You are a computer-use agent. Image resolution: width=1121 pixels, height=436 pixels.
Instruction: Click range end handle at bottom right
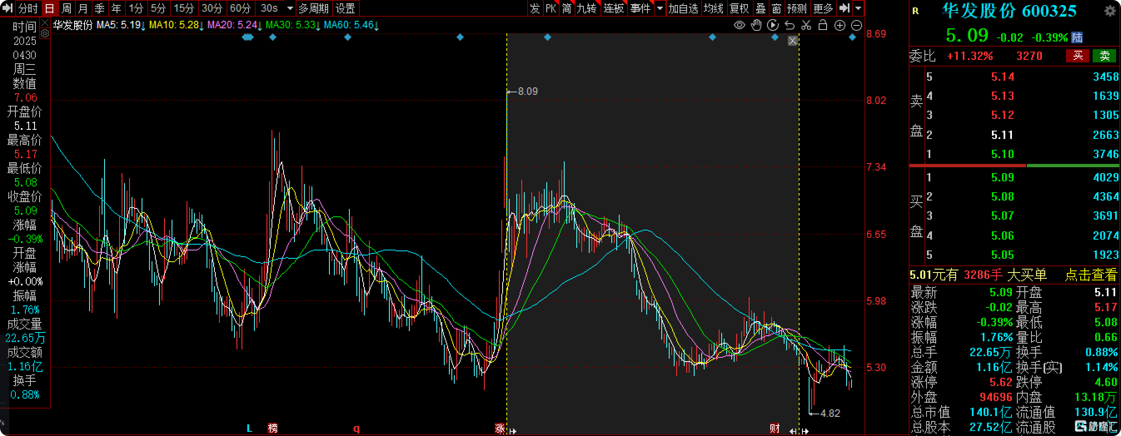tap(805, 431)
